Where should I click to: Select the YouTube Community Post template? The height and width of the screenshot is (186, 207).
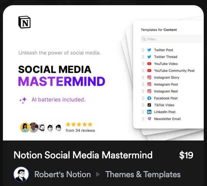174,71
